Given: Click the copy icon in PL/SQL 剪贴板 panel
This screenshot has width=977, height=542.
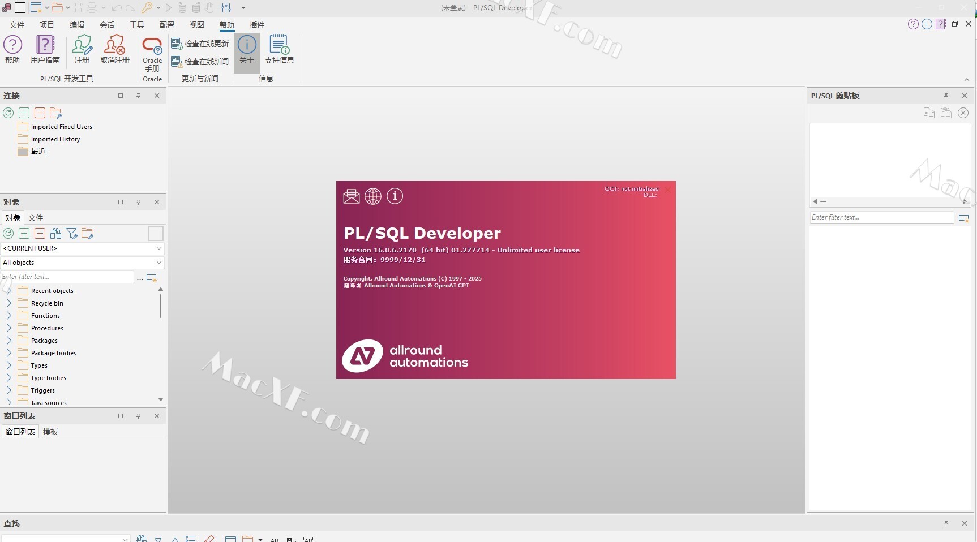Looking at the screenshot, I should click(929, 113).
